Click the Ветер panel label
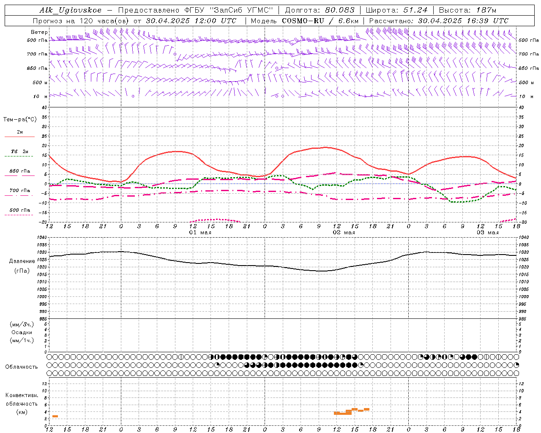Viewport: 541px width, 433px height. coord(39,32)
